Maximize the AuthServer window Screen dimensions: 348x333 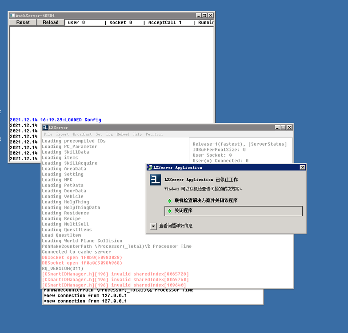pos(204,16)
